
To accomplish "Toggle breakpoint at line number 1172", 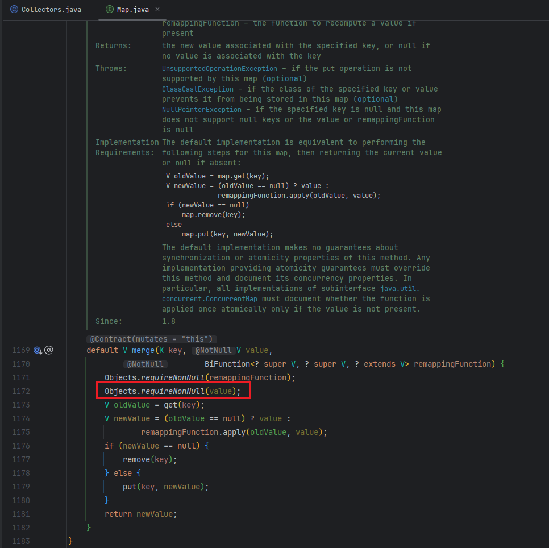I will (x=20, y=391).
